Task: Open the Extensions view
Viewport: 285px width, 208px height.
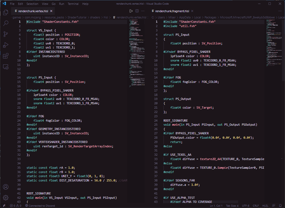Action: 6,56
